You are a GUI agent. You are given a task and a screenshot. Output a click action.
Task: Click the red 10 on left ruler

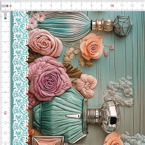pyautogui.click(x=5, y=113)
